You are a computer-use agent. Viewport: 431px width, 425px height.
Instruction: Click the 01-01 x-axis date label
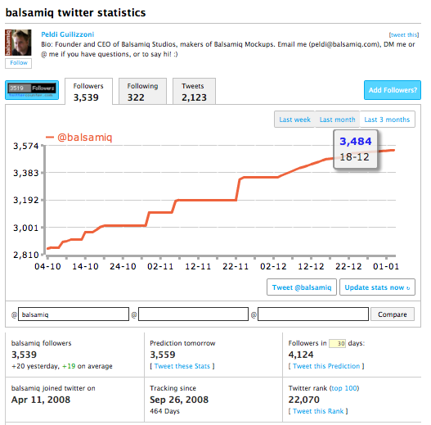pyautogui.click(x=386, y=266)
